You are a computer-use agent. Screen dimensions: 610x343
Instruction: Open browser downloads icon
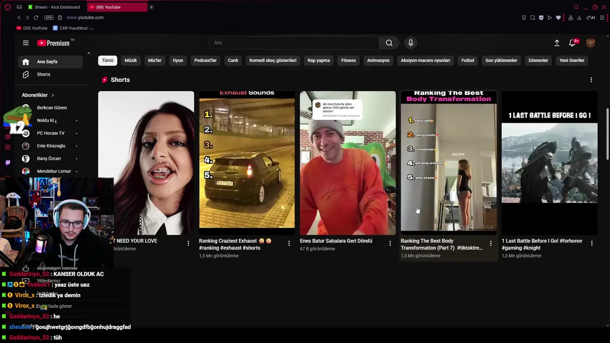[579, 18]
